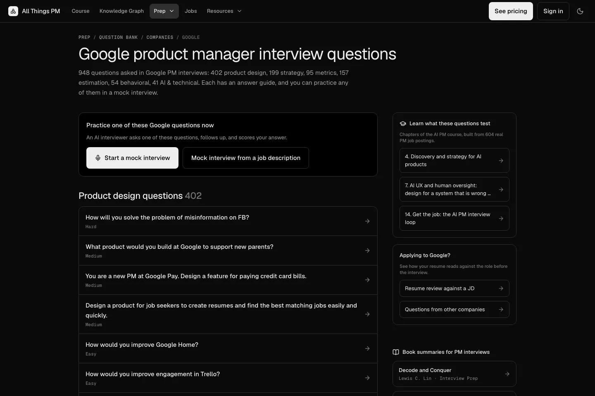Click the All Things PM logo icon

tap(13, 11)
